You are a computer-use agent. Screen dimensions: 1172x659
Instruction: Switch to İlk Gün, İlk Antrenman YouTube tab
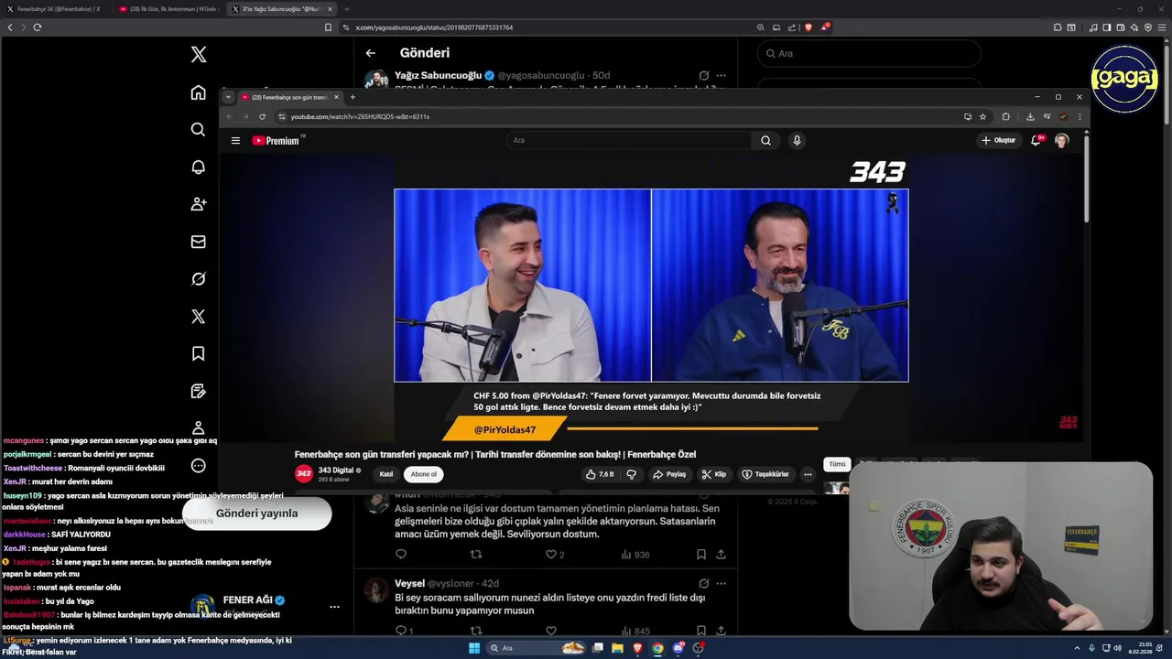pos(169,9)
